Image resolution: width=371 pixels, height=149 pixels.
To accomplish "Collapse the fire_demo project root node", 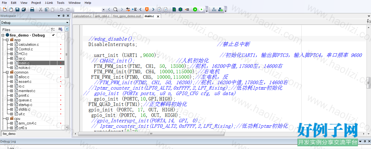I will click(3, 35).
